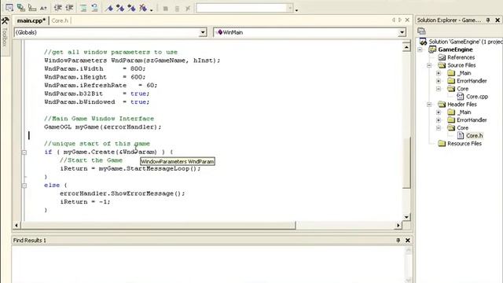Click the Increase Indent toolbar icon
This screenshot has height=283, width=503.
click(69, 8)
